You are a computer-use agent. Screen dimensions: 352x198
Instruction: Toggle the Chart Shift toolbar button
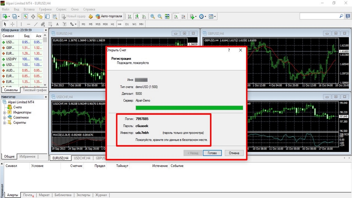click(x=183, y=16)
